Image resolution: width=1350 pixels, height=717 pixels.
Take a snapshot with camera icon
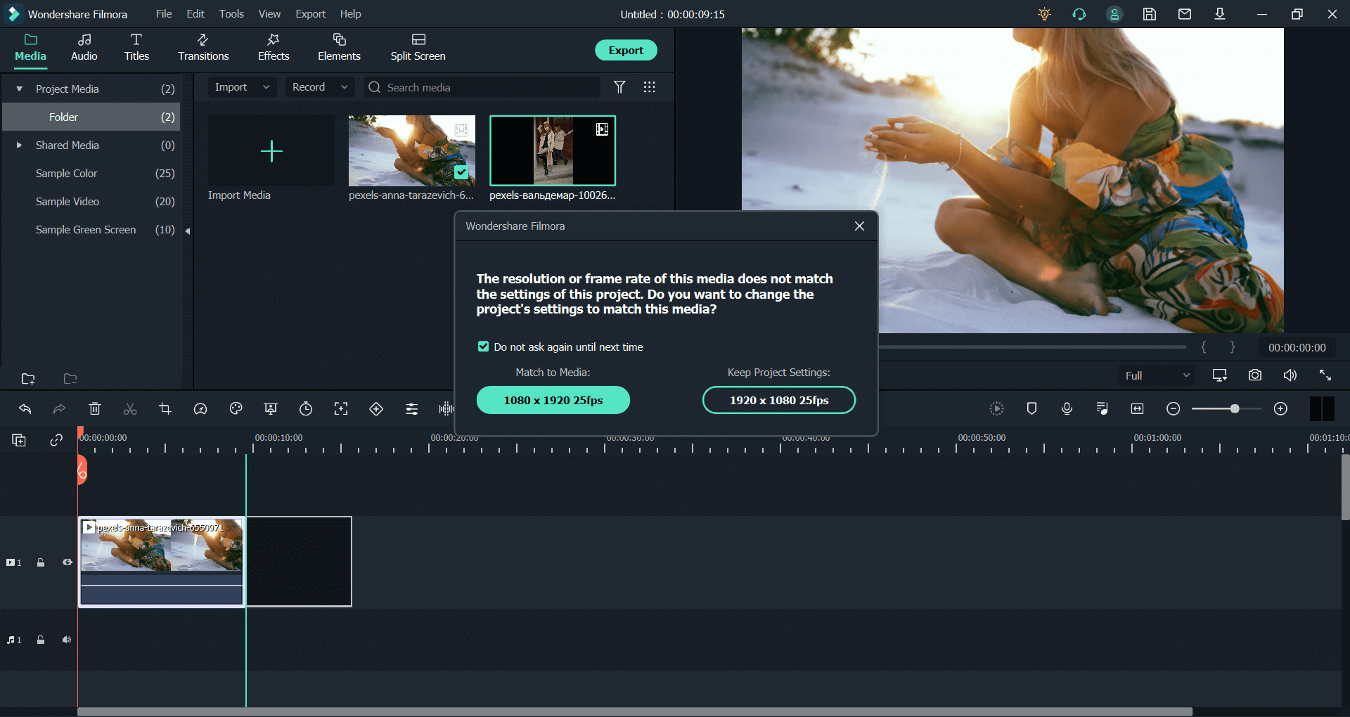pyautogui.click(x=1255, y=375)
